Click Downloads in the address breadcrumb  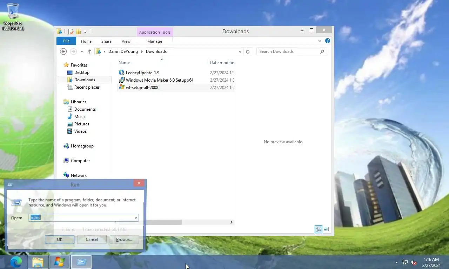(x=156, y=51)
